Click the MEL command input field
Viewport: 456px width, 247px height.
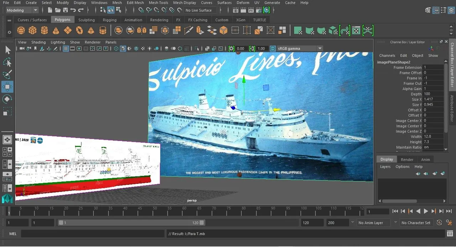pyautogui.click(x=92, y=234)
